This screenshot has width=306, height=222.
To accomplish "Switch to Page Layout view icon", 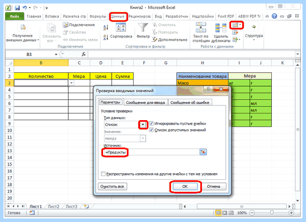I will 224,213.
